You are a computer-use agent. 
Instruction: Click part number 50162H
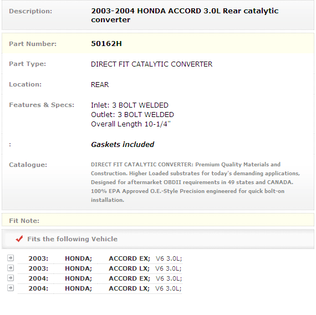[106, 44]
